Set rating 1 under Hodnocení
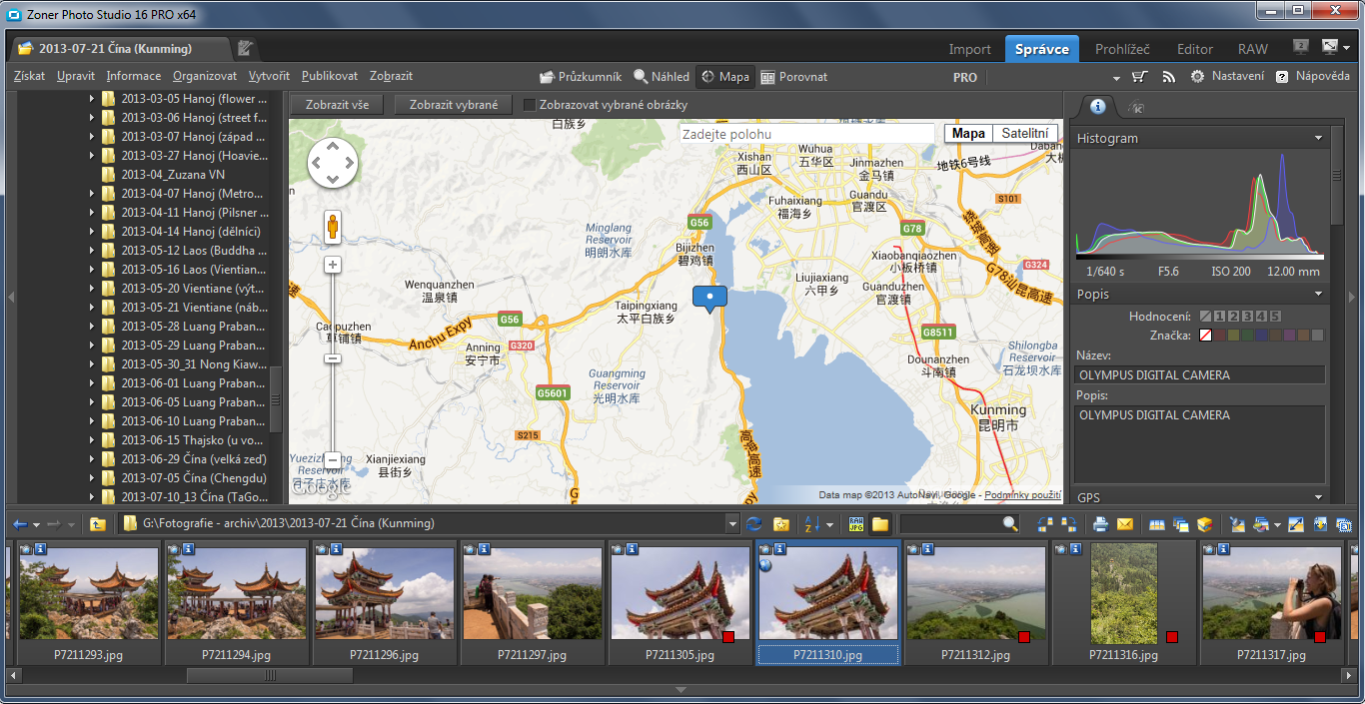 (1219, 317)
